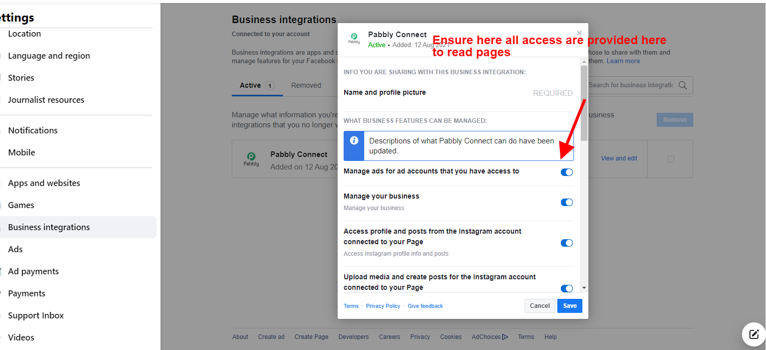Image resolution: width=766 pixels, height=350 pixels.
Task: Click the Save button
Action: [x=570, y=306]
